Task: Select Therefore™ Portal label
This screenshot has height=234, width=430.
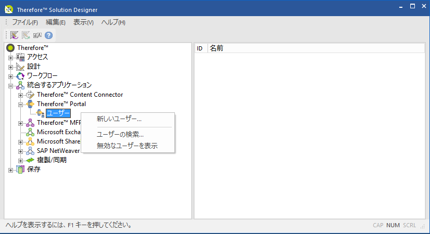Action: point(61,104)
